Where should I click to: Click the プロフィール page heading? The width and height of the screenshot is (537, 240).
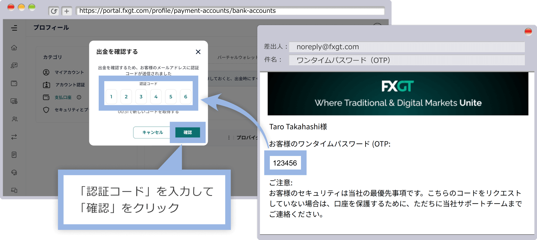pos(51,28)
